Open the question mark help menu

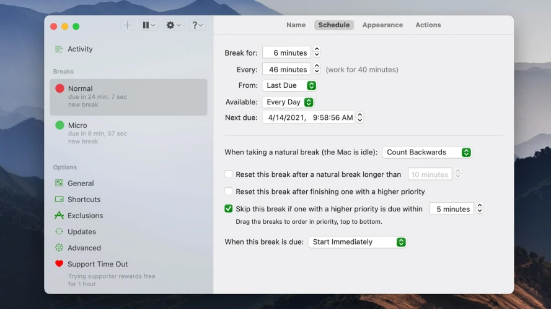[x=197, y=25]
